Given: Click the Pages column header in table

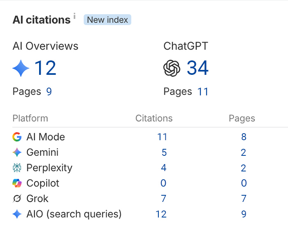Looking at the screenshot, I should [242, 118].
